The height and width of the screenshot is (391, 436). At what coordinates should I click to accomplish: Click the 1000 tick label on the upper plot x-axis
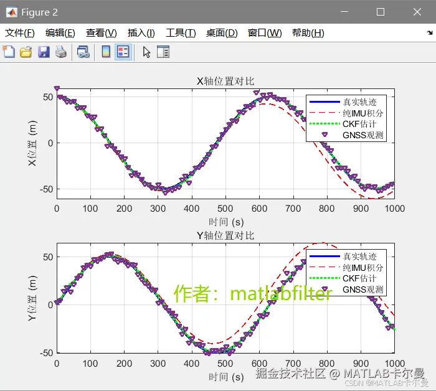point(394,209)
